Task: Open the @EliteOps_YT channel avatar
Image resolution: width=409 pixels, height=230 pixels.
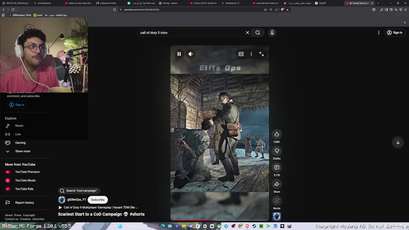Action: tap(62, 200)
